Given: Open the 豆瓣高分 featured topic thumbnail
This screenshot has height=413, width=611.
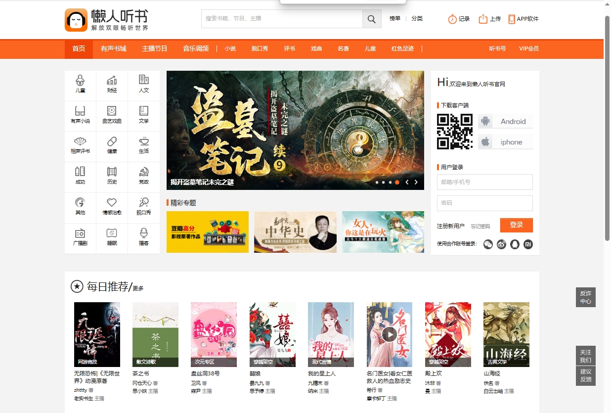Looking at the screenshot, I should [208, 232].
